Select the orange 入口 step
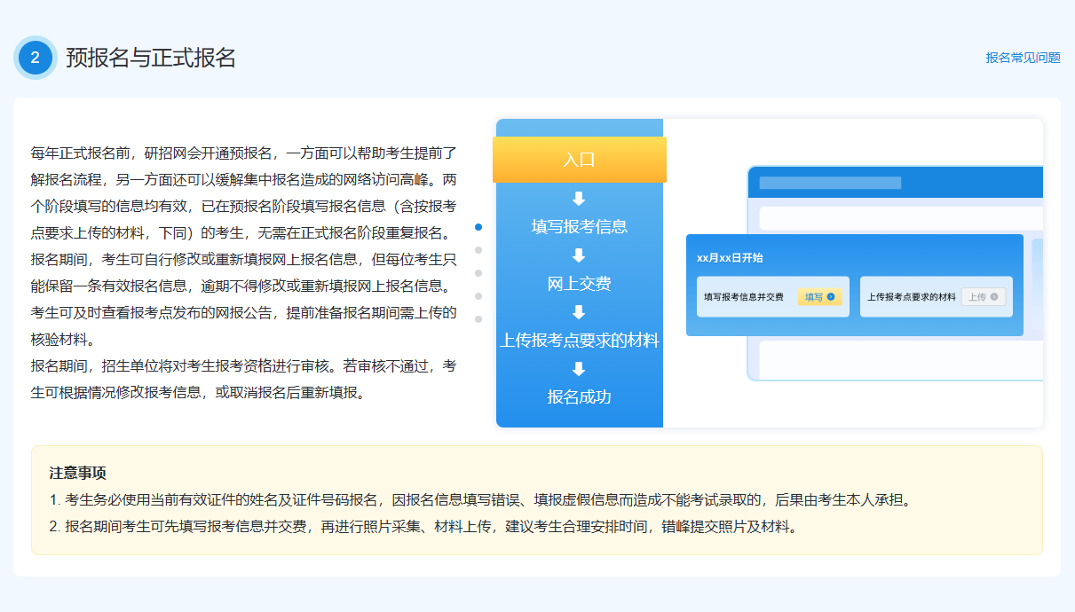The image size is (1075, 612). (x=579, y=160)
